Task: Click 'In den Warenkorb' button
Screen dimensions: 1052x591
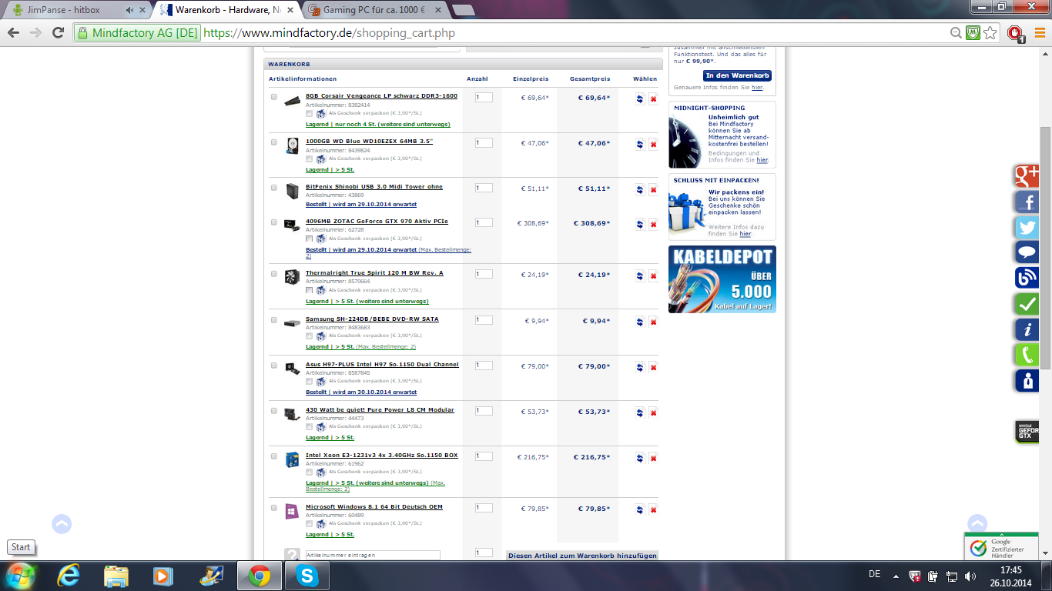Action: coord(737,75)
